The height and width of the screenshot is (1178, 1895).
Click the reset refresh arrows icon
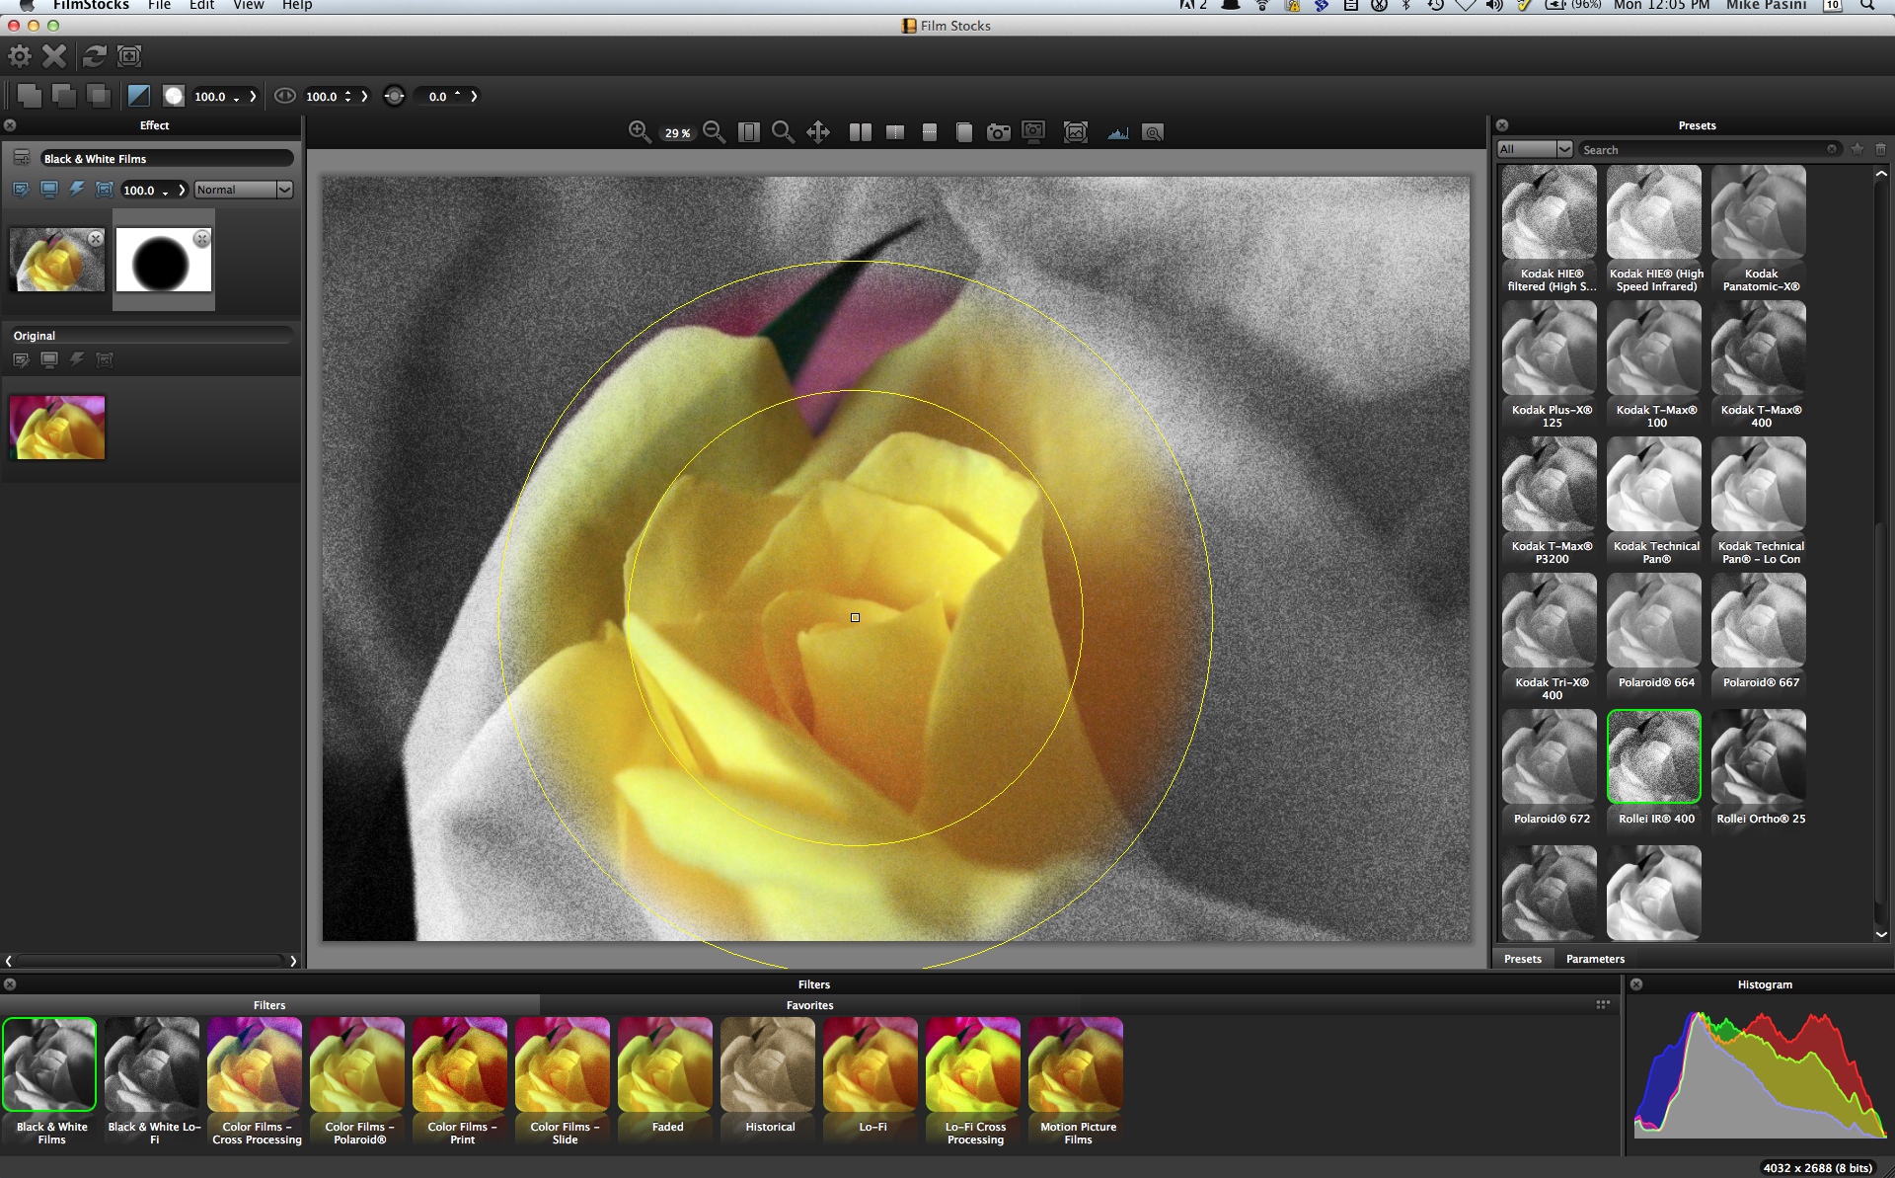pos(94,56)
